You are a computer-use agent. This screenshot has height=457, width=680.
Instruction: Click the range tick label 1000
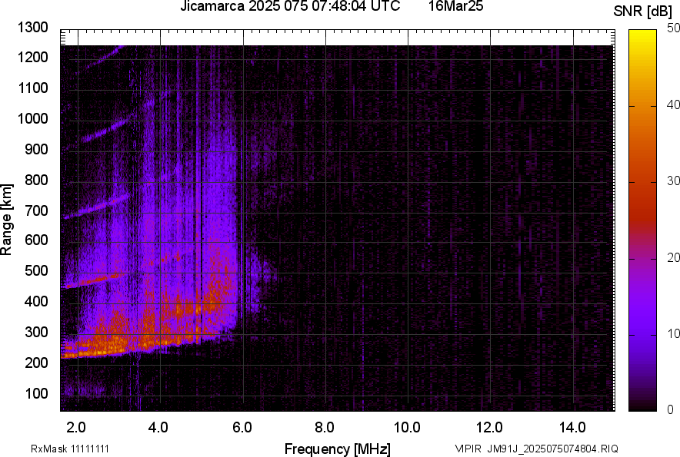pos(32,118)
